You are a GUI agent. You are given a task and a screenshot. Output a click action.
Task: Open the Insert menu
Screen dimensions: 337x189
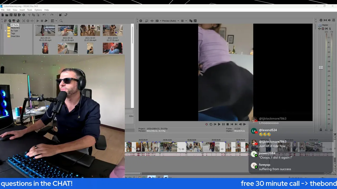[22, 10]
